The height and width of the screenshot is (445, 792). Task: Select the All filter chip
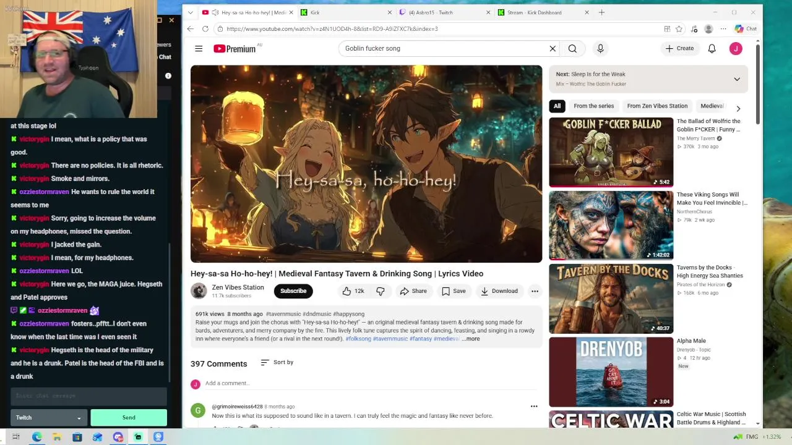click(557, 106)
